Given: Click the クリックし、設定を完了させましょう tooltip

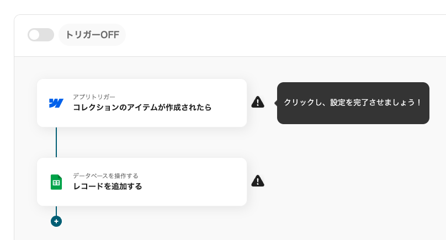Looking at the screenshot, I should [353, 103].
